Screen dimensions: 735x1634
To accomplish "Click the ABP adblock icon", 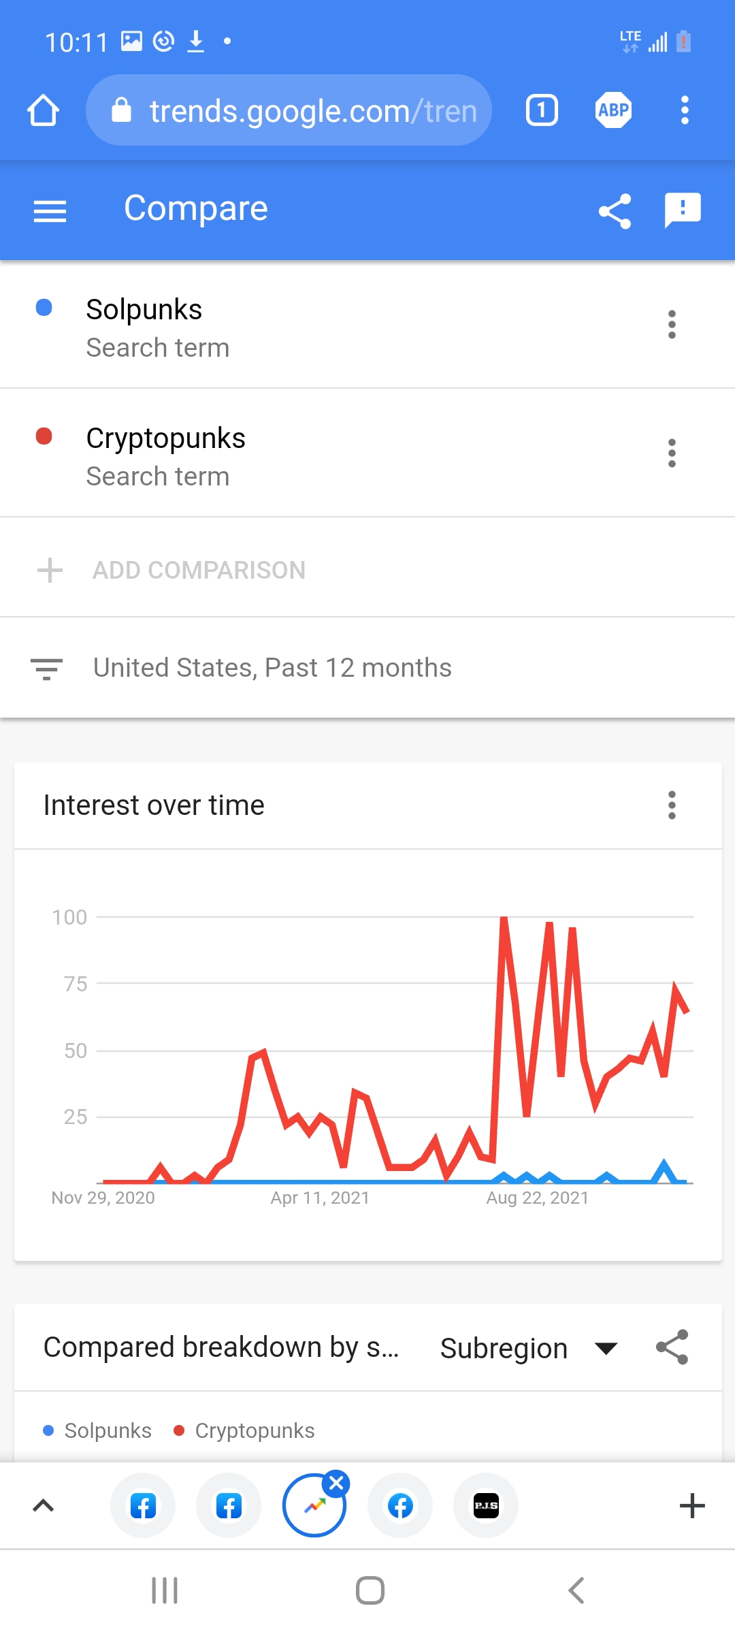I will pos(613,110).
